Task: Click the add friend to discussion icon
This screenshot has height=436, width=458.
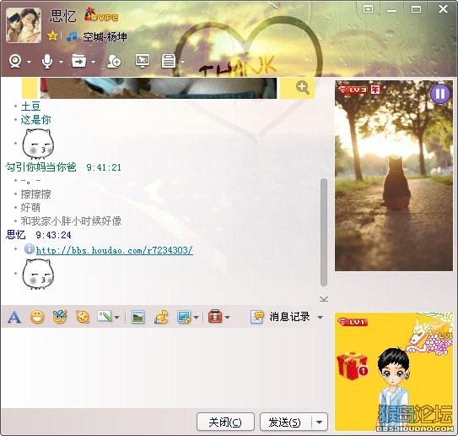Action: coord(114,62)
